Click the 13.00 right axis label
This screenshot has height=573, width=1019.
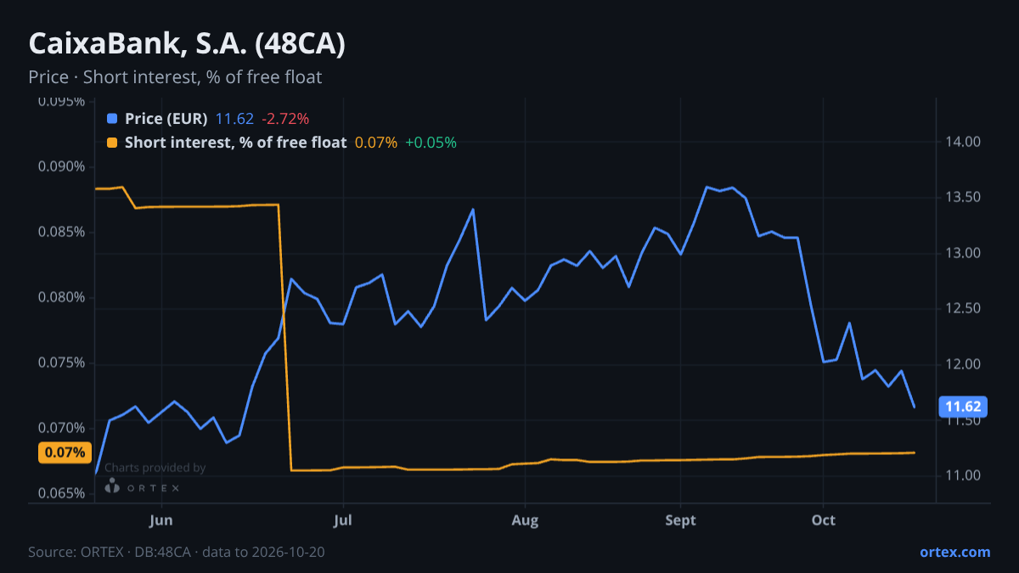click(962, 253)
